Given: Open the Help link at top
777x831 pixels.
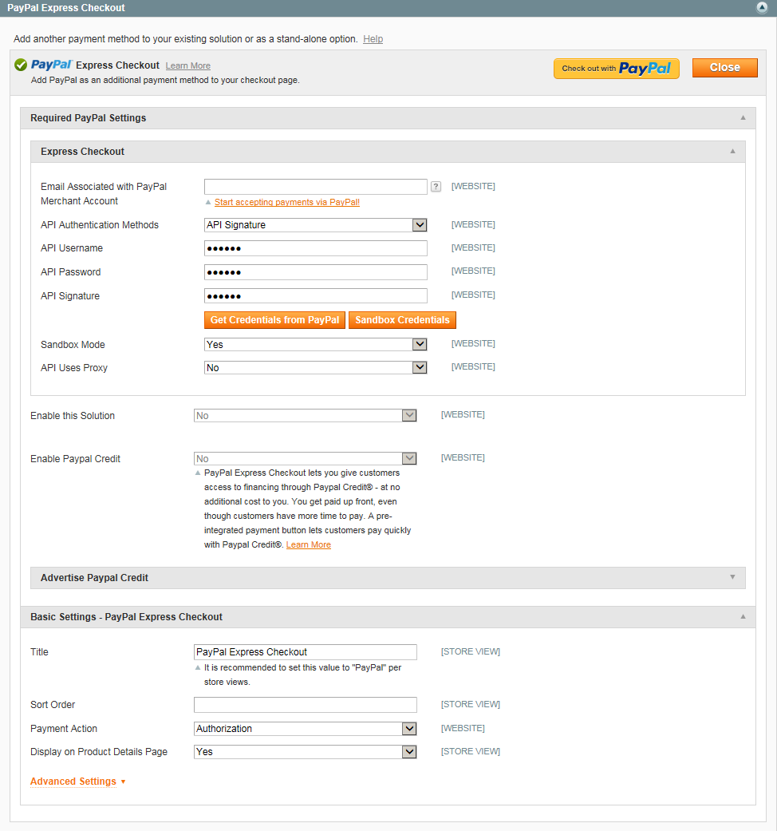Looking at the screenshot, I should click(373, 39).
